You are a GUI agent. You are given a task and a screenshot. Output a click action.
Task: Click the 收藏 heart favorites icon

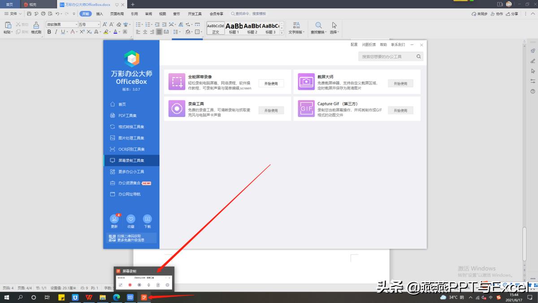(130, 220)
